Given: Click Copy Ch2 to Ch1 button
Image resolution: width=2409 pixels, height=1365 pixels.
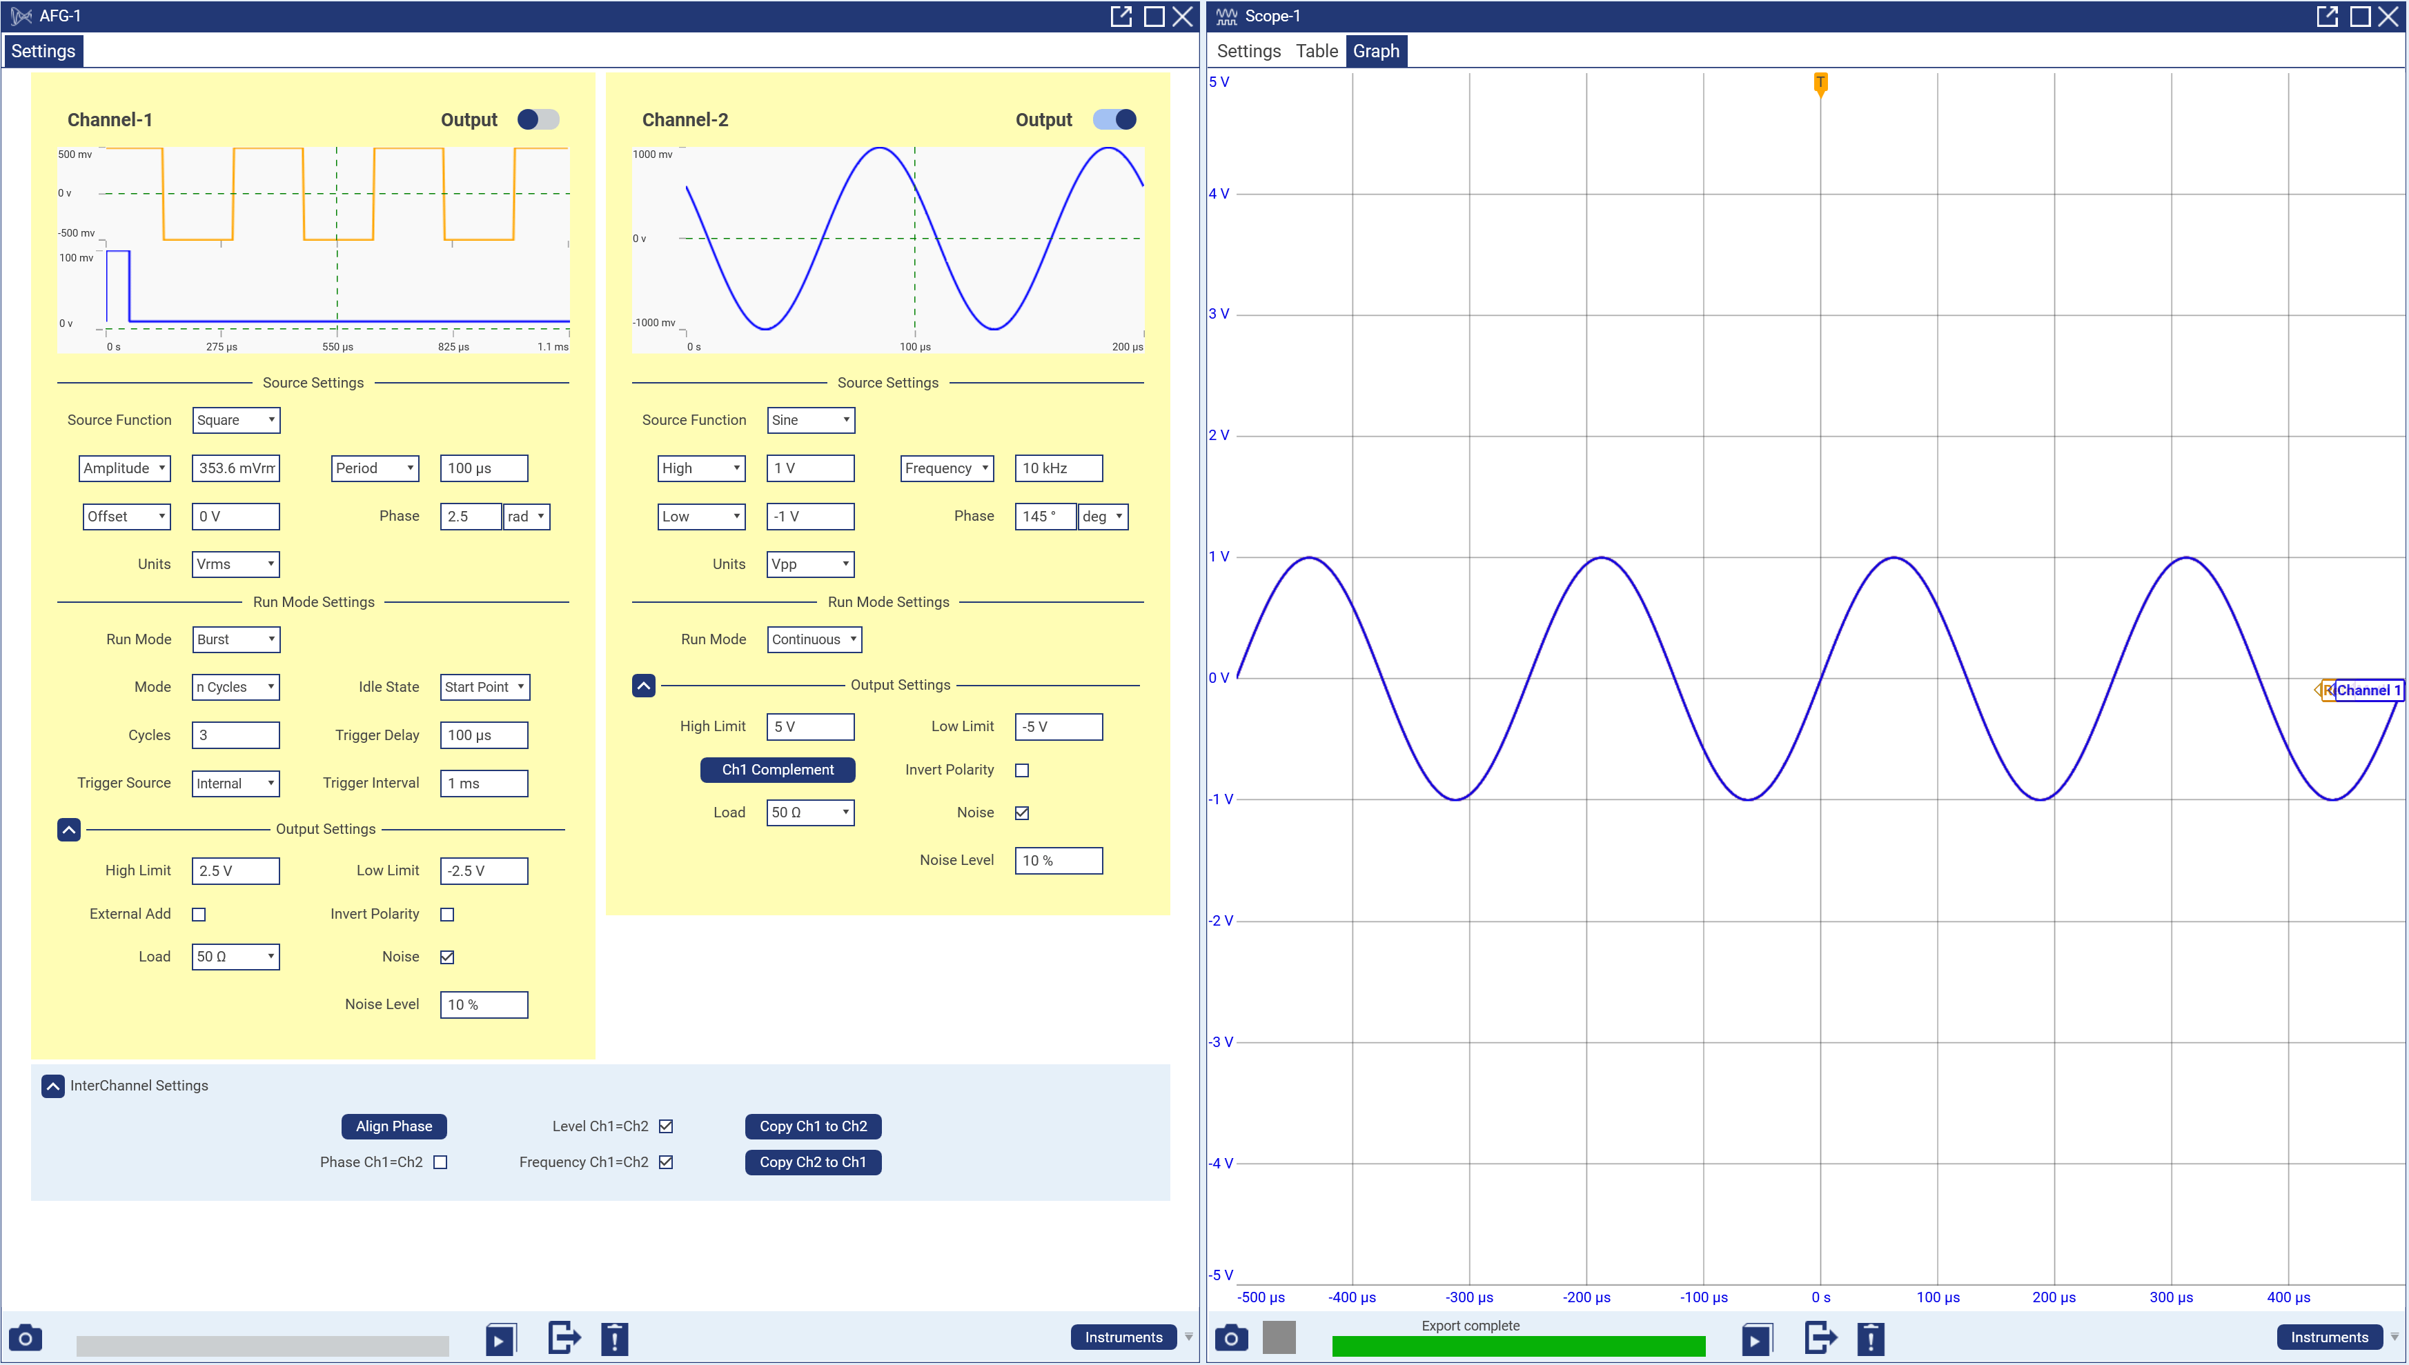Looking at the screenshot, I should [813, 1162].
